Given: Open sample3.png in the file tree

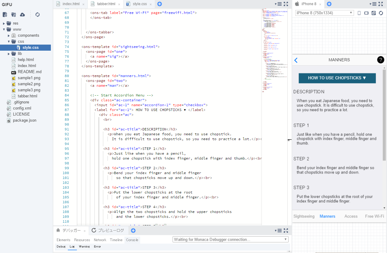Looking at the screenshot, I should coord(29,90).
